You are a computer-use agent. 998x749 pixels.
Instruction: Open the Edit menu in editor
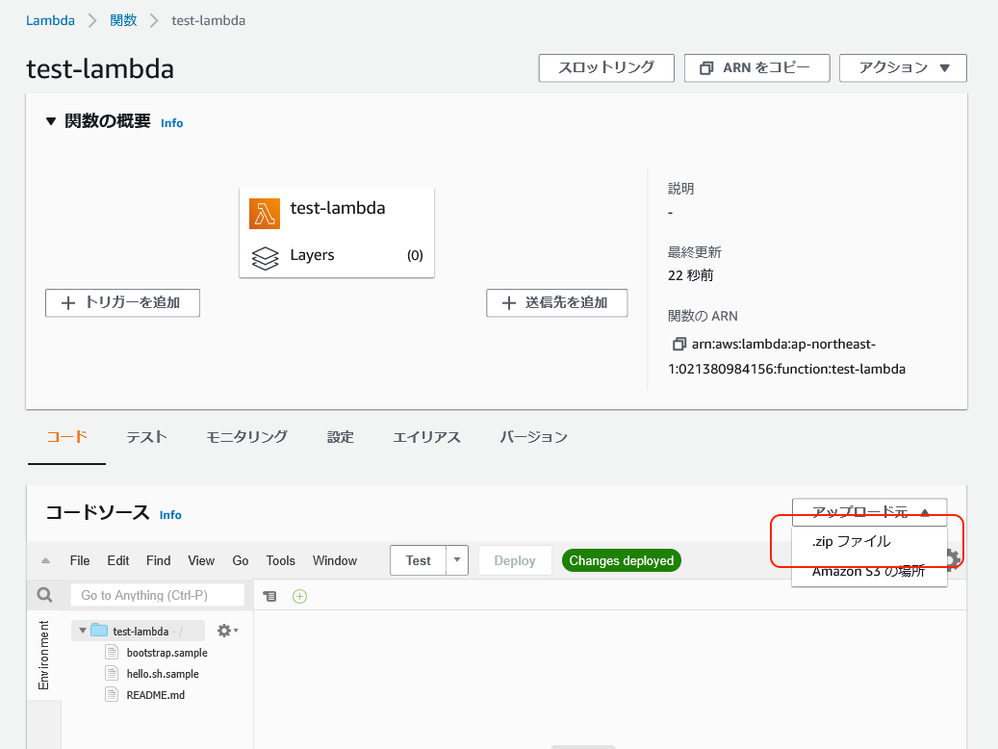click(117, 560)
